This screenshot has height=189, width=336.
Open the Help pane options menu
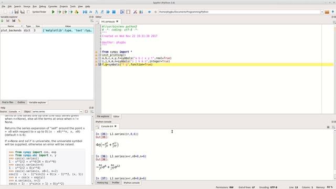(x=92, y=112)
